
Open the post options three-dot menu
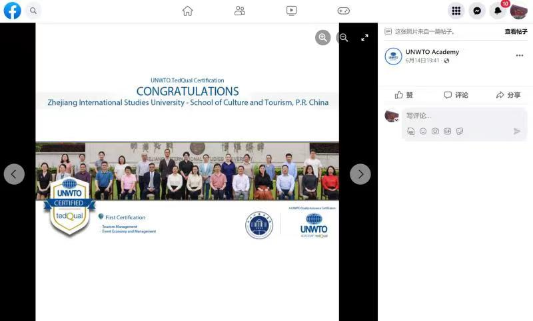click(520, 56)
